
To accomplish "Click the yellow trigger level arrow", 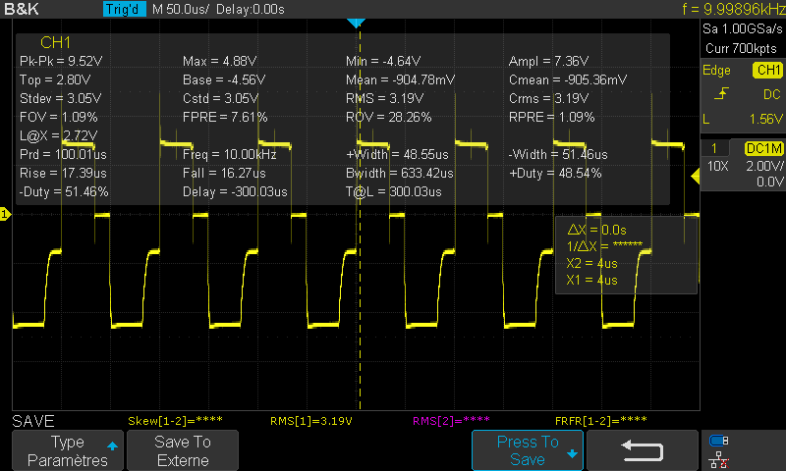I will tap(696, 177).
